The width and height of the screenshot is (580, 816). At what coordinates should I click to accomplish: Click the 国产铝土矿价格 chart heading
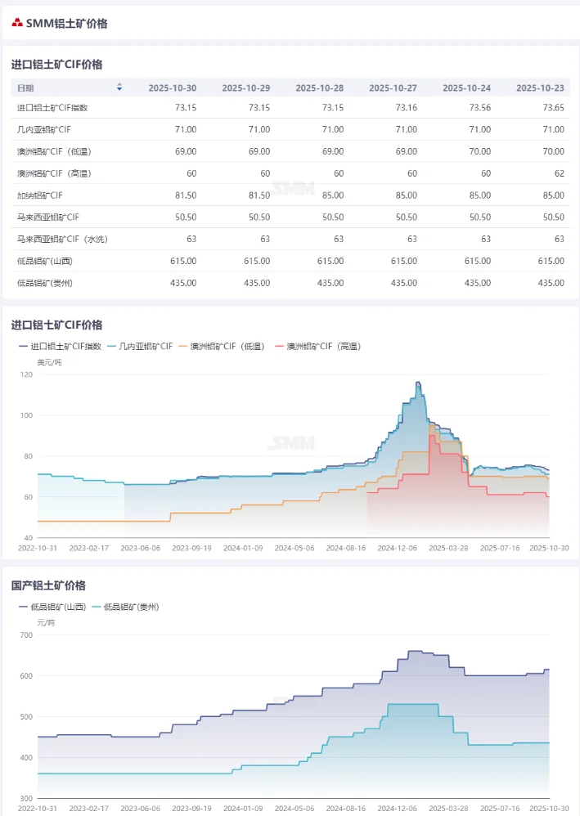(x=48, y=585)
